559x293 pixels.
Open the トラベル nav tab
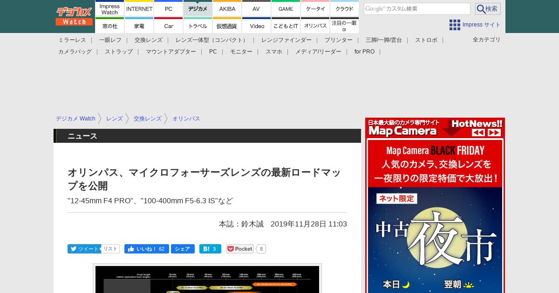(x=198, y=26)
